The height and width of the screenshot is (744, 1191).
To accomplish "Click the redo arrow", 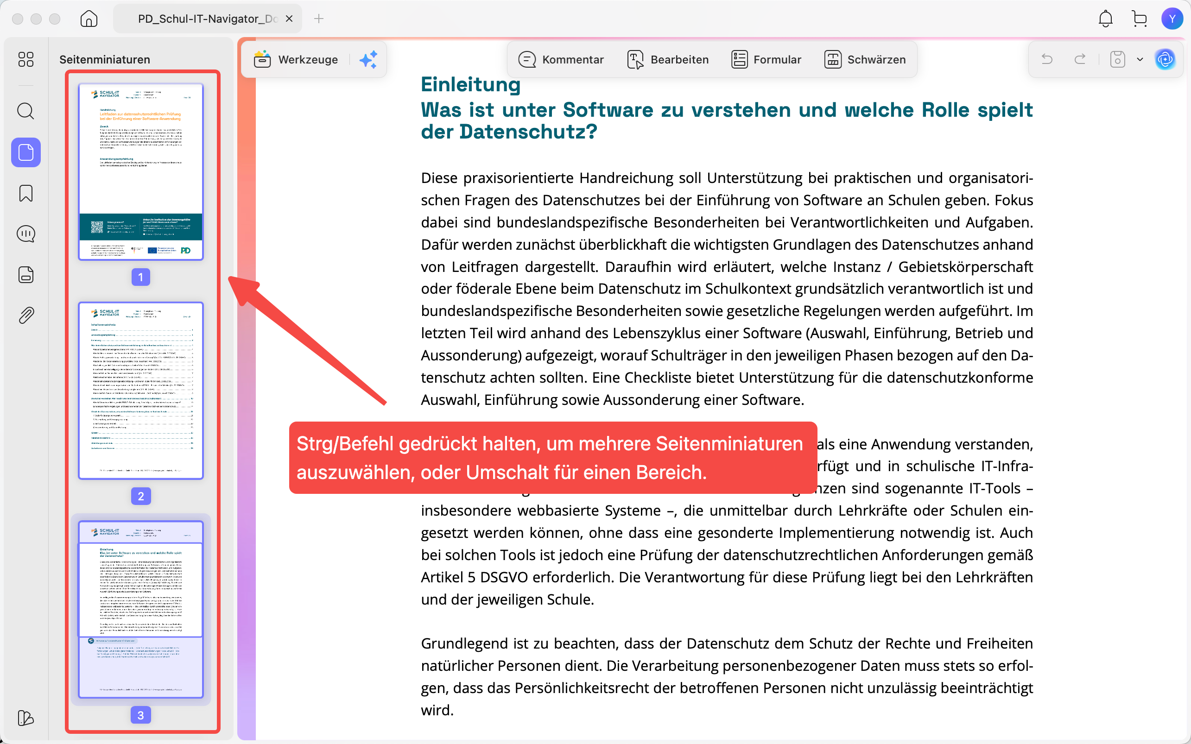I will (x=1080, y=60).
